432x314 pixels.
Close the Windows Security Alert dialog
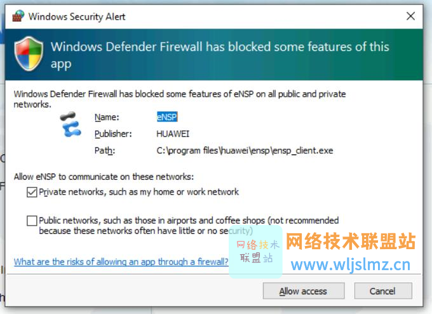410,16
